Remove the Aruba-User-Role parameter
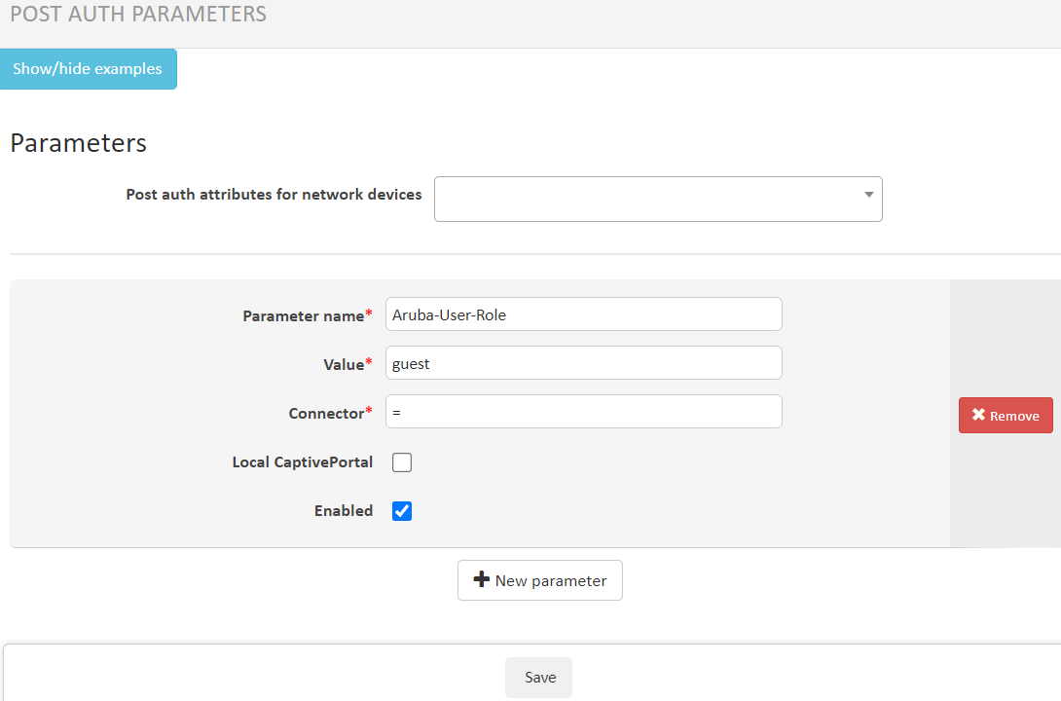1061x701 pixels. coord(1006,416)
